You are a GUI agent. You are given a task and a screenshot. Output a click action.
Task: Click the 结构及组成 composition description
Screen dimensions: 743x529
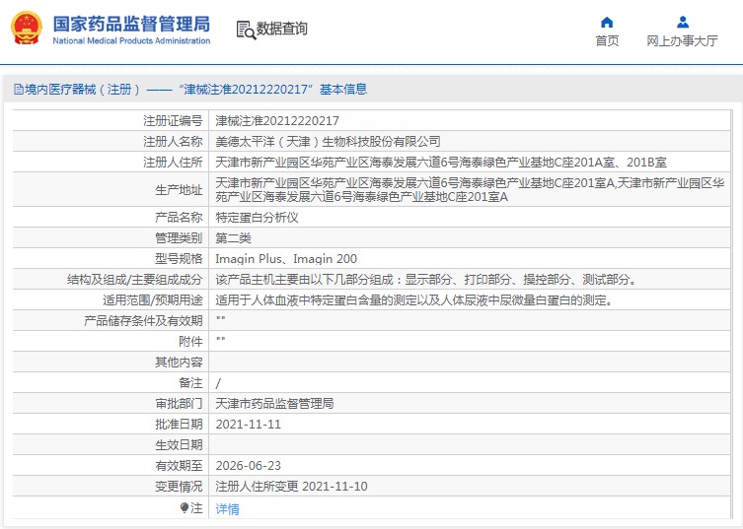click(x=428, y=280)
